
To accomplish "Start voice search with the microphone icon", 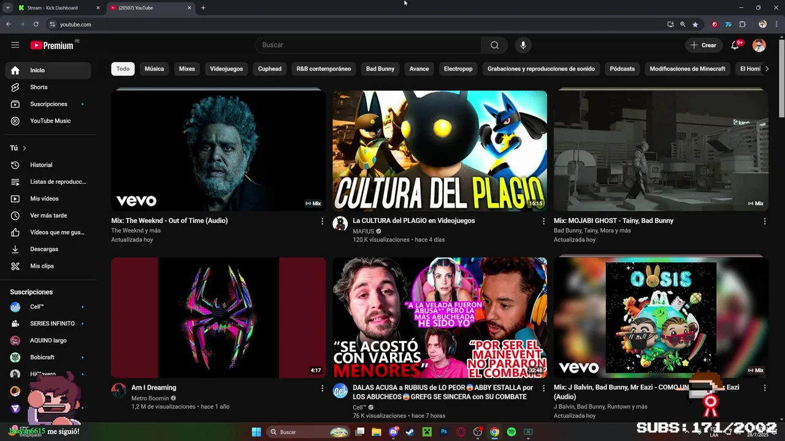I will [523, 45].
